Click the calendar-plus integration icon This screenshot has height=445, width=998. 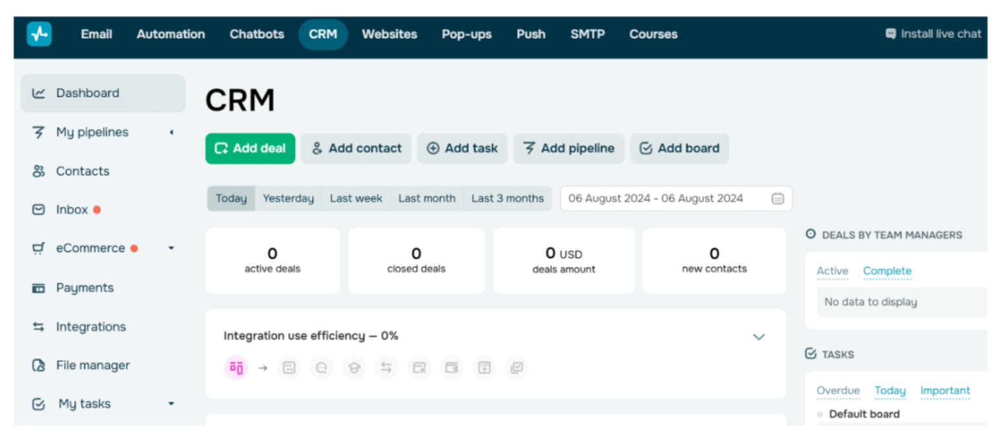[484, 368]
